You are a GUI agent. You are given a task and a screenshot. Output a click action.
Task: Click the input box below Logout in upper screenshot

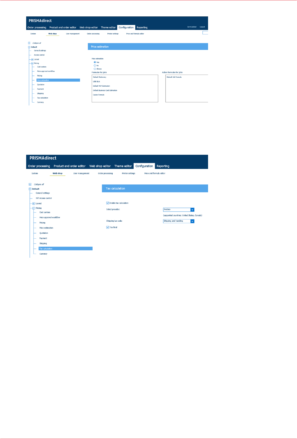(x=205, y=33)
